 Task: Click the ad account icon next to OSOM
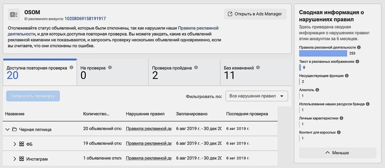[x=14, y=14]
